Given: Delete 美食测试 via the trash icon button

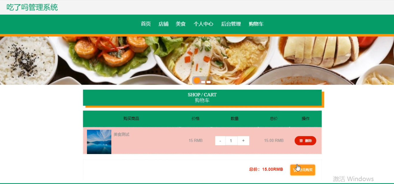Looking at the screenshot, I should [x=305, y=141].
